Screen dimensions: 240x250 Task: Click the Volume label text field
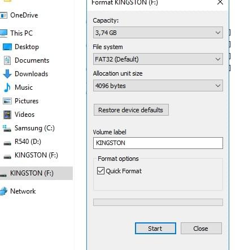(x=158, y=143)
